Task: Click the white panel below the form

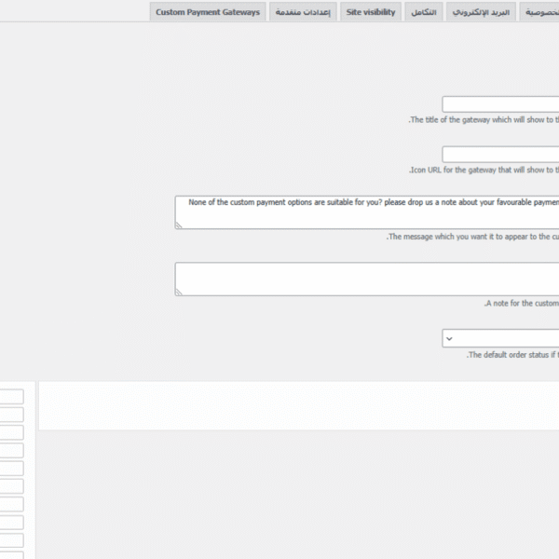Action: pyautogui.click(x=298, y=405)
